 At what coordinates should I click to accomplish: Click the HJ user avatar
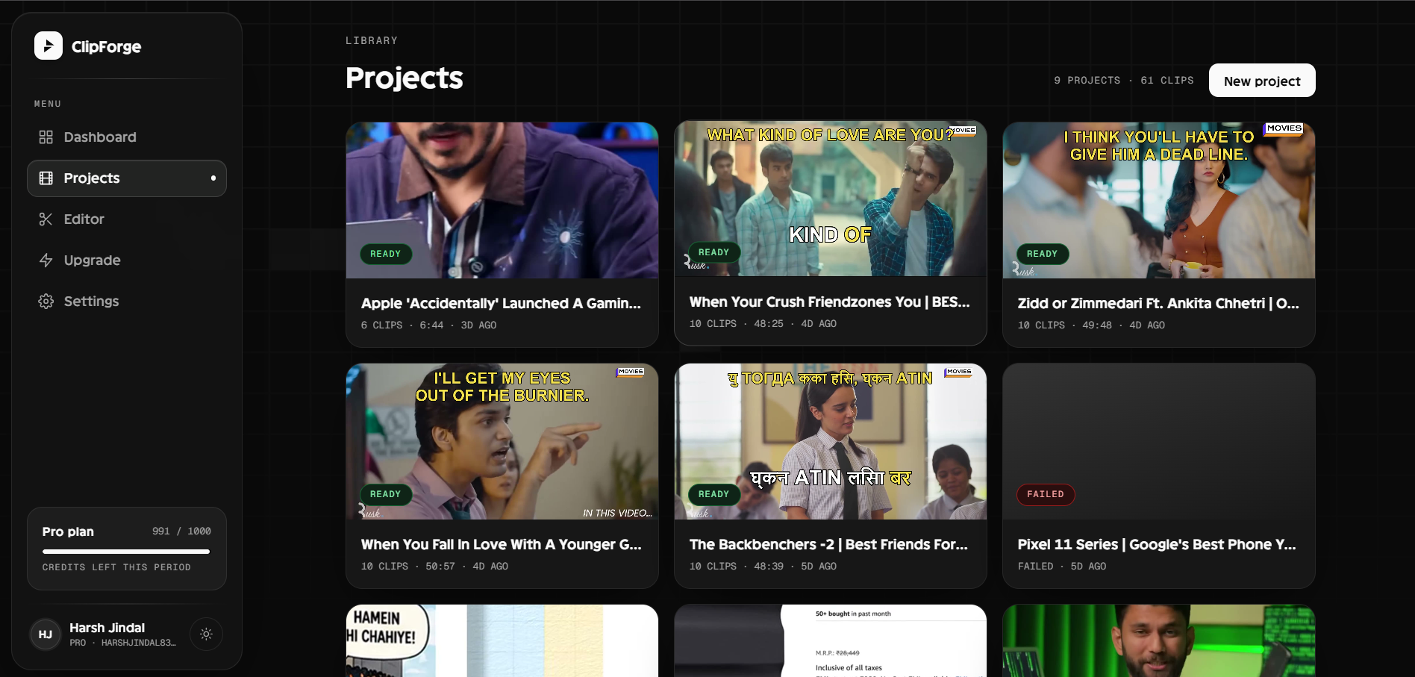[46, 634]
